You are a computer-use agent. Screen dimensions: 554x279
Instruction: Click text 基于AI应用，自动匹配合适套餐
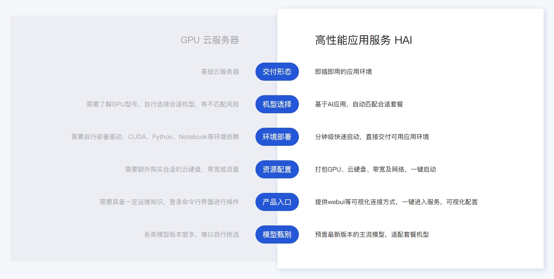click(359, 104)
